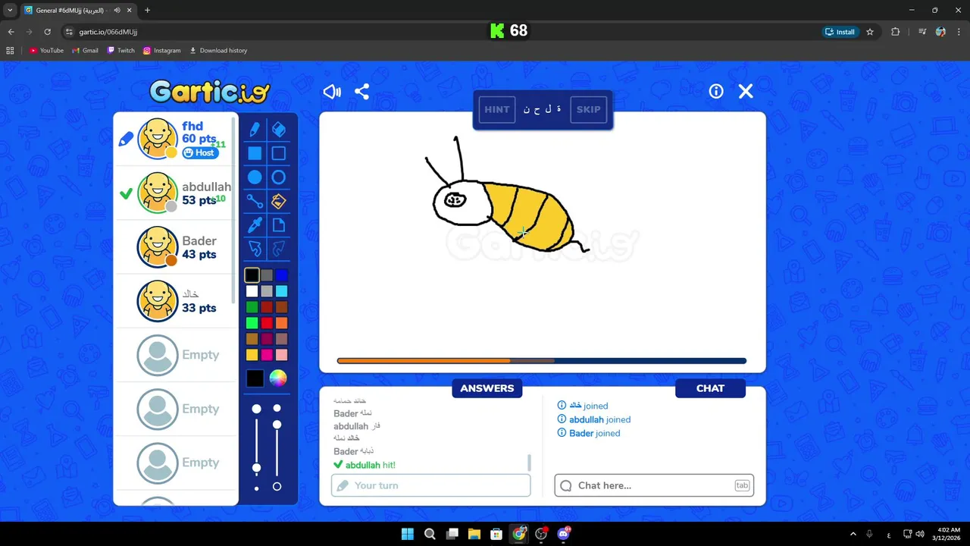Choose the filled rectangle shape tool
This screenshot has height=546, width=970.
tap(255, 153)
